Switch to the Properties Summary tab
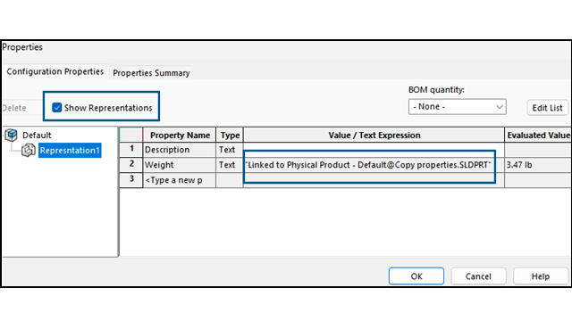 coord(151,73)
